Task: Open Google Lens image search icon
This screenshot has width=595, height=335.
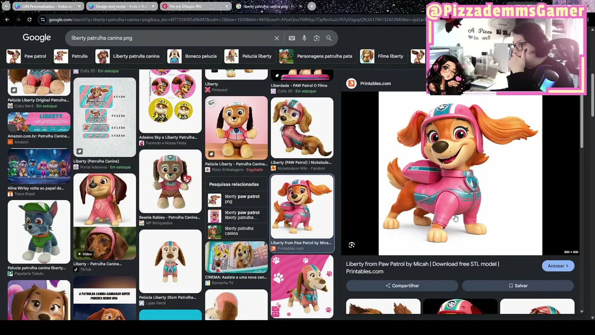Action: pyautogui.click(x=317, y=38)
